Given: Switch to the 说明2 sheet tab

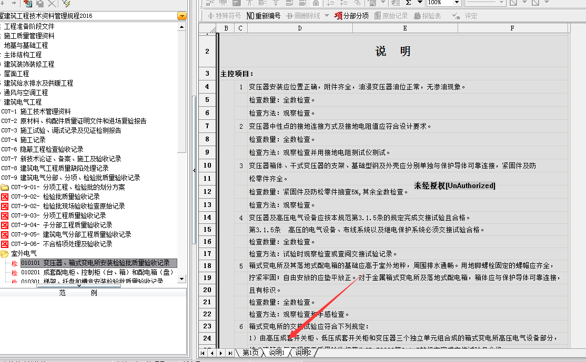Looking at the screenshot, I should pyautogui.click(x=302, y=353).
